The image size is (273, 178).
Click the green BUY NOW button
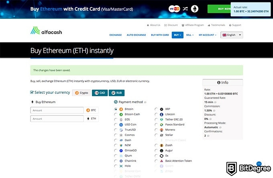click(x=219, y=9)
